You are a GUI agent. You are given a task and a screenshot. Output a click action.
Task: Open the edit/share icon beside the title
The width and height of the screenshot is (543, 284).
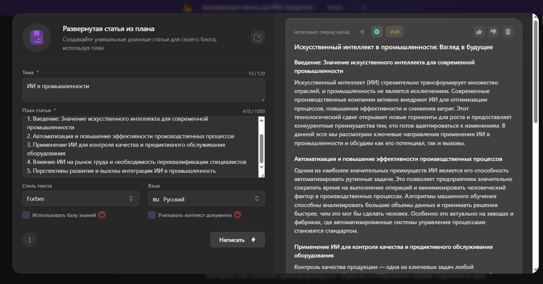tap(258, 37)
